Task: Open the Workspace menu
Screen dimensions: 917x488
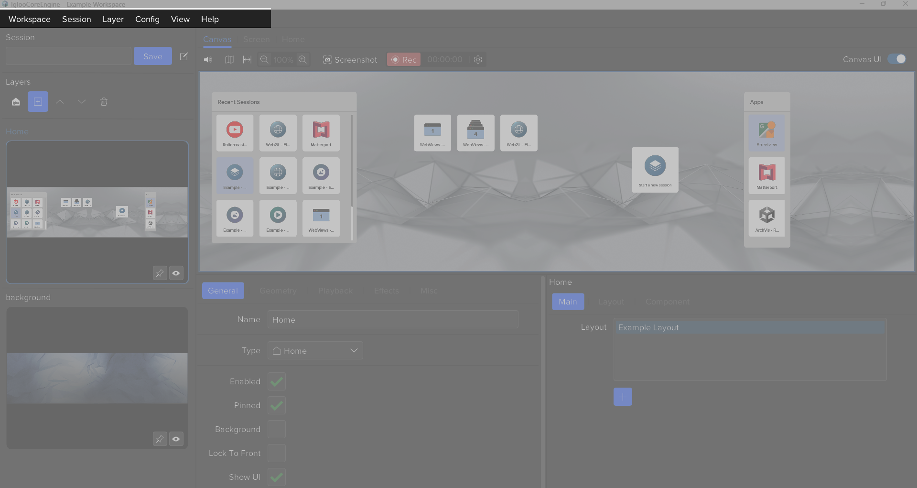Action: point(30,19)
